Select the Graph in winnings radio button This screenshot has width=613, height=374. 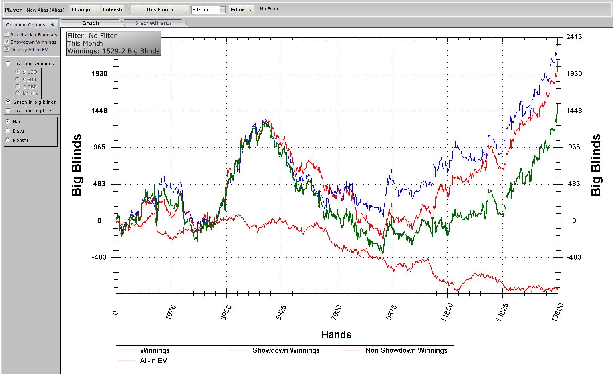coord(8,64)
